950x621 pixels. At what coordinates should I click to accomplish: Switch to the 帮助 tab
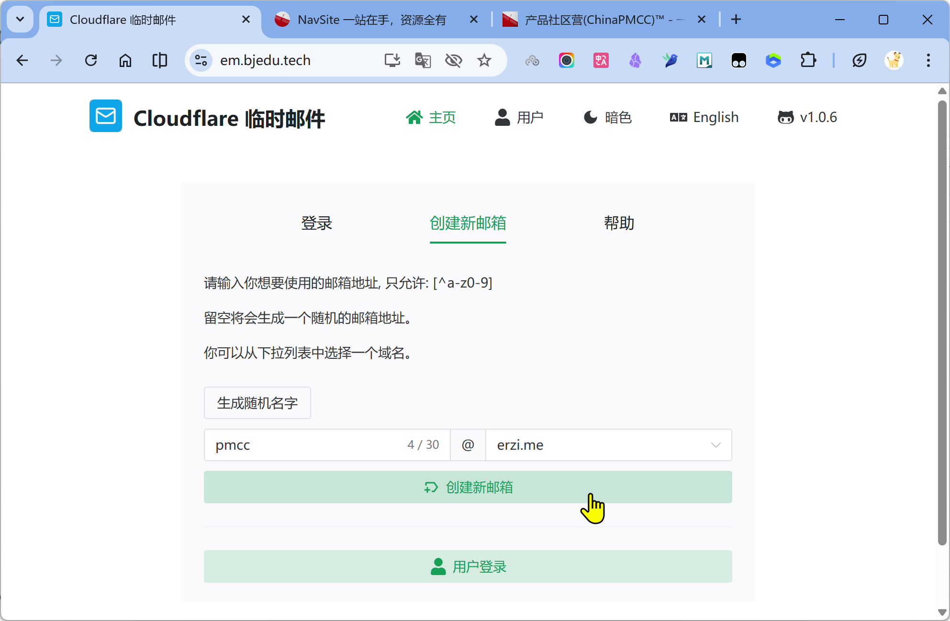pyautogui.click(x=619, y=223)
